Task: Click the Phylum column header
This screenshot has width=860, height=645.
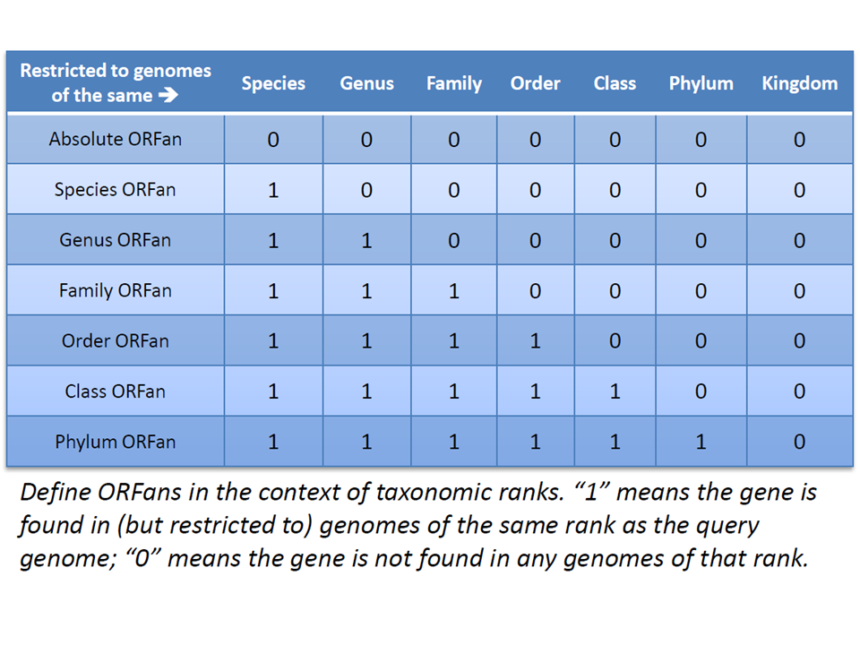Action: (701, 83)
